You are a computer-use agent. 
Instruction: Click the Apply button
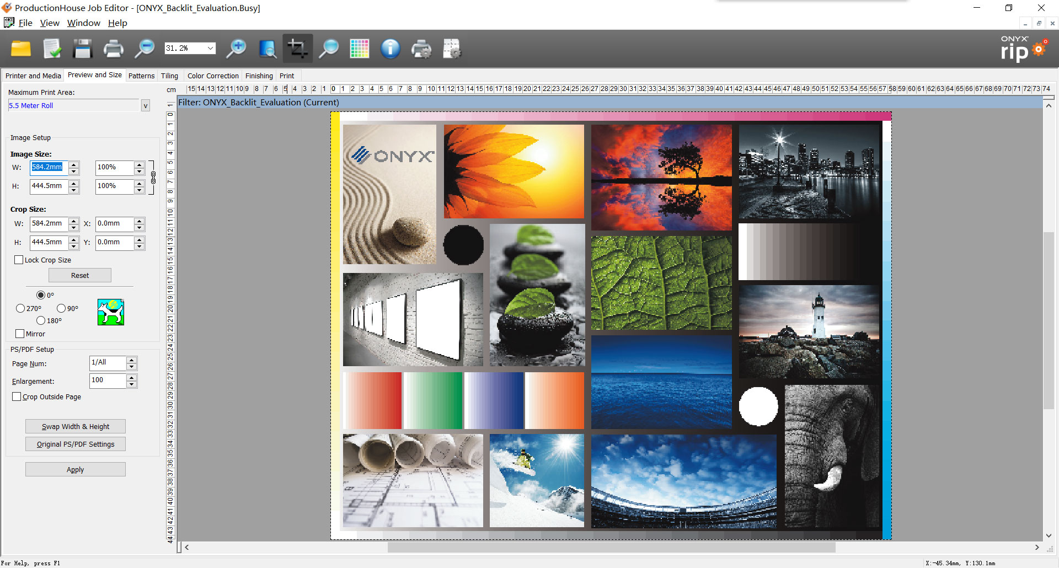tap(76, 470)
